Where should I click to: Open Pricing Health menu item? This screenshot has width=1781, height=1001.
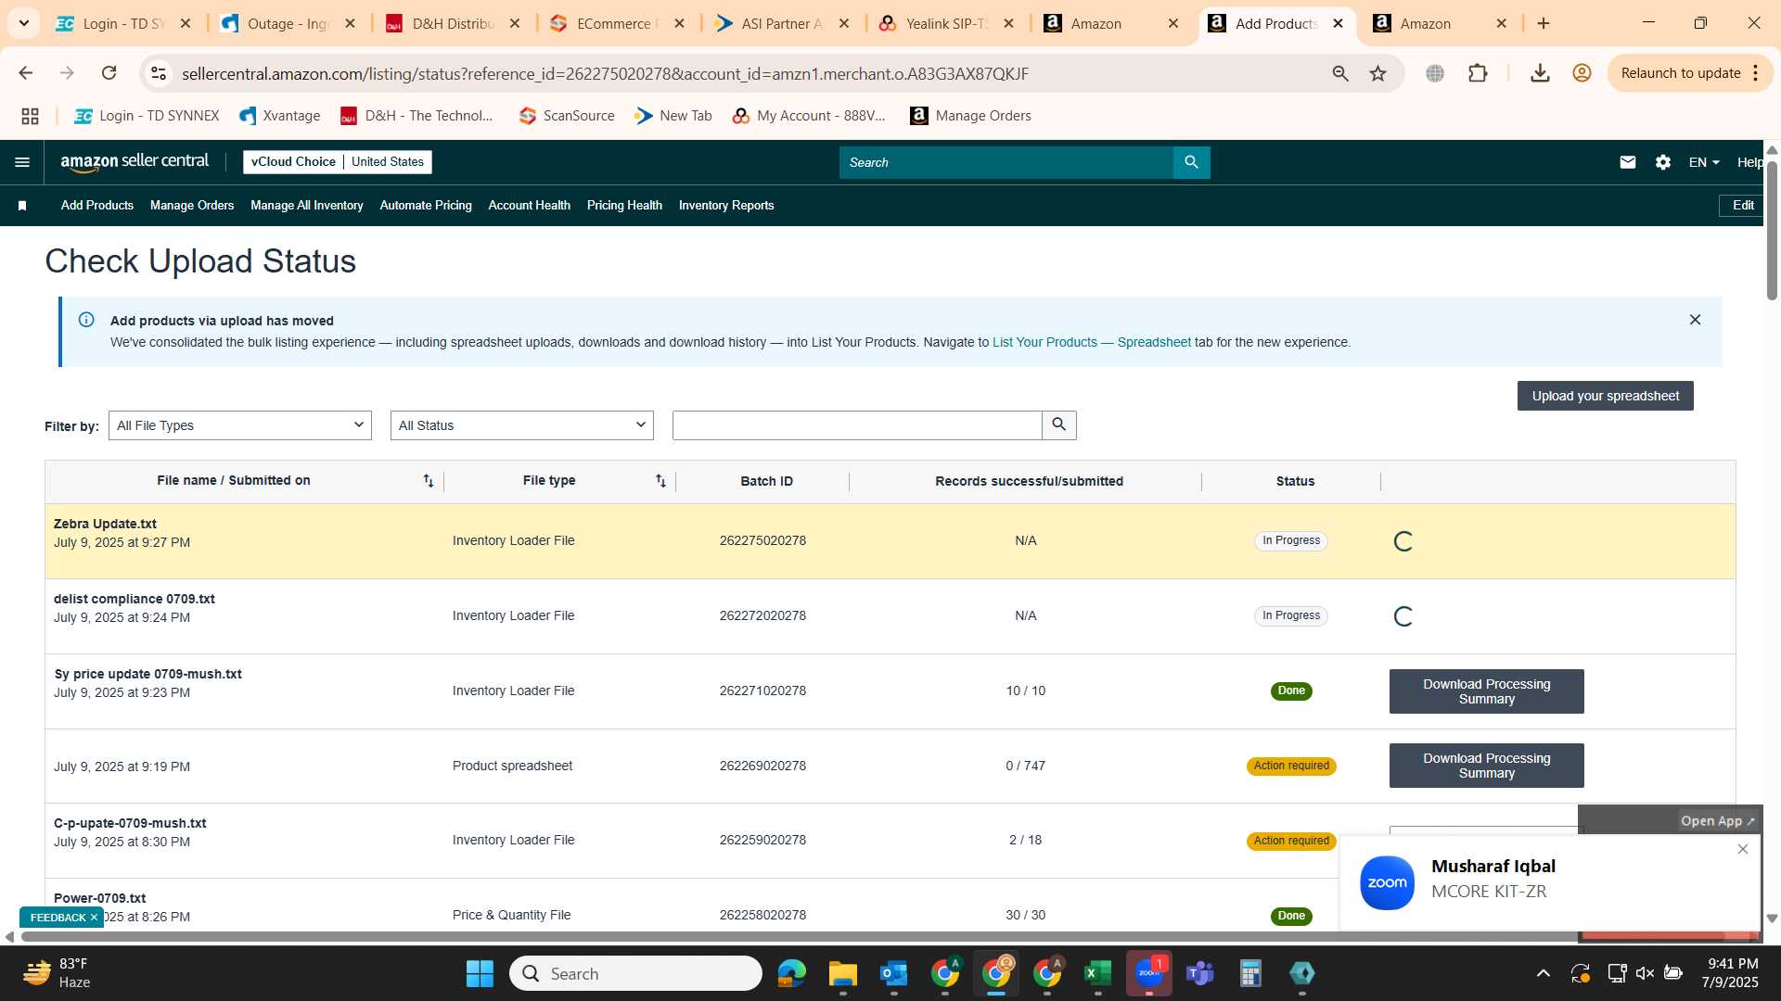[x=624, y=206]
